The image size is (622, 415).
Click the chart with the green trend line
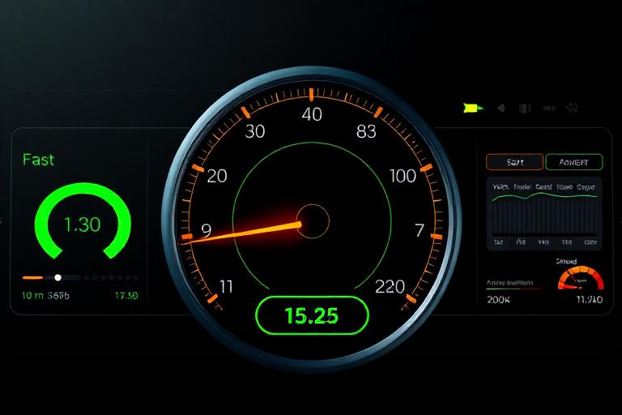point(544,214)
